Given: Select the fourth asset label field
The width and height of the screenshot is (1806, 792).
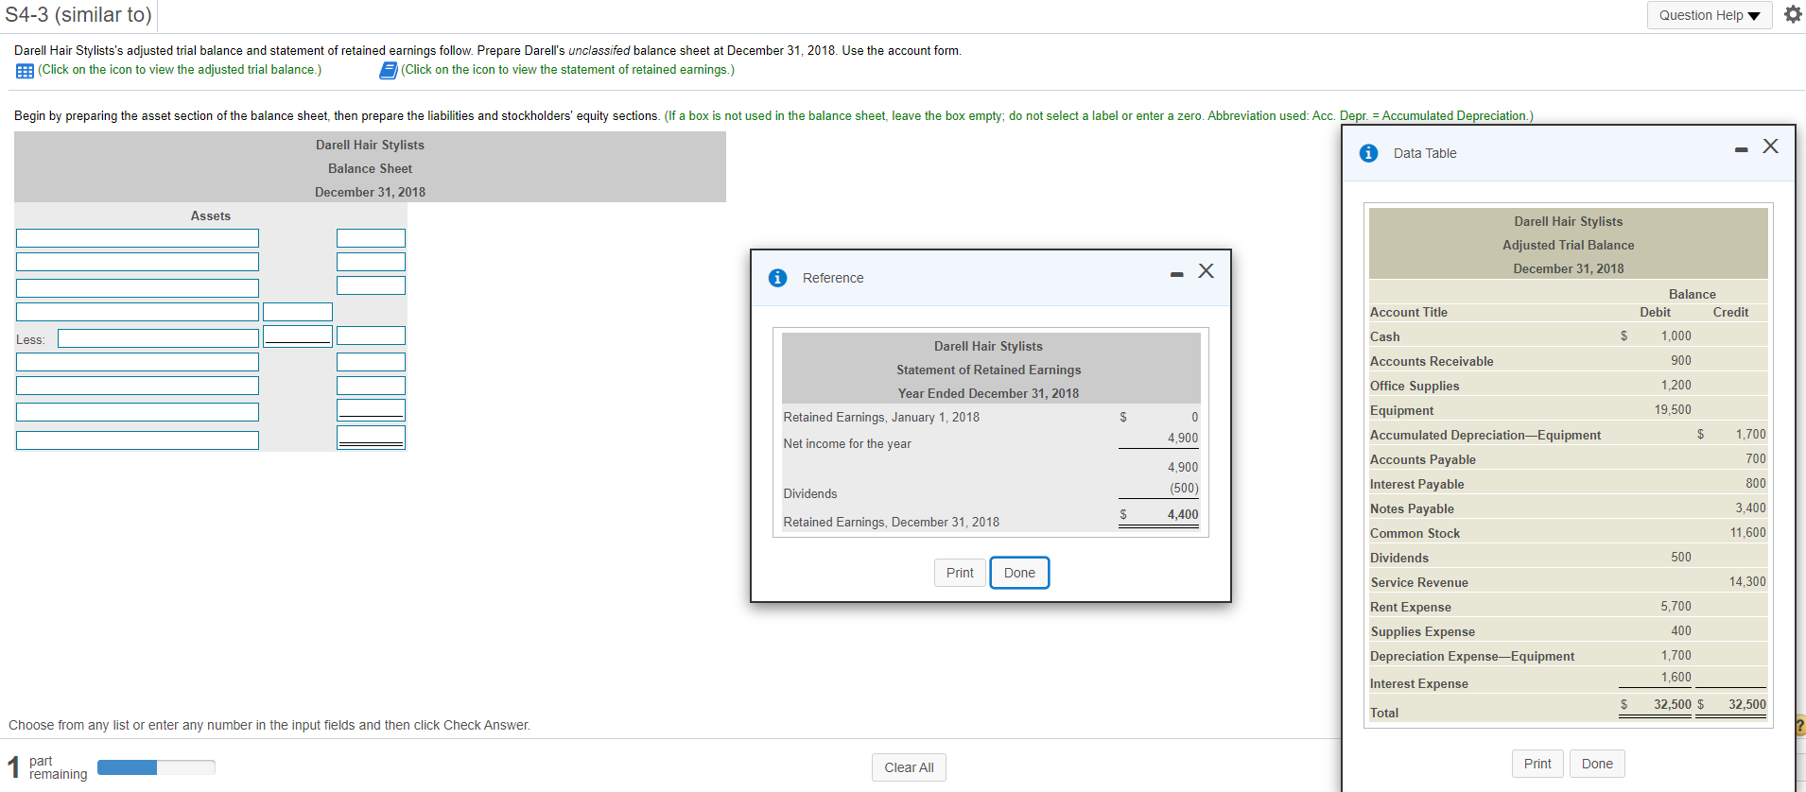Looking at the screenshot, I should click(x=137, y=312).
